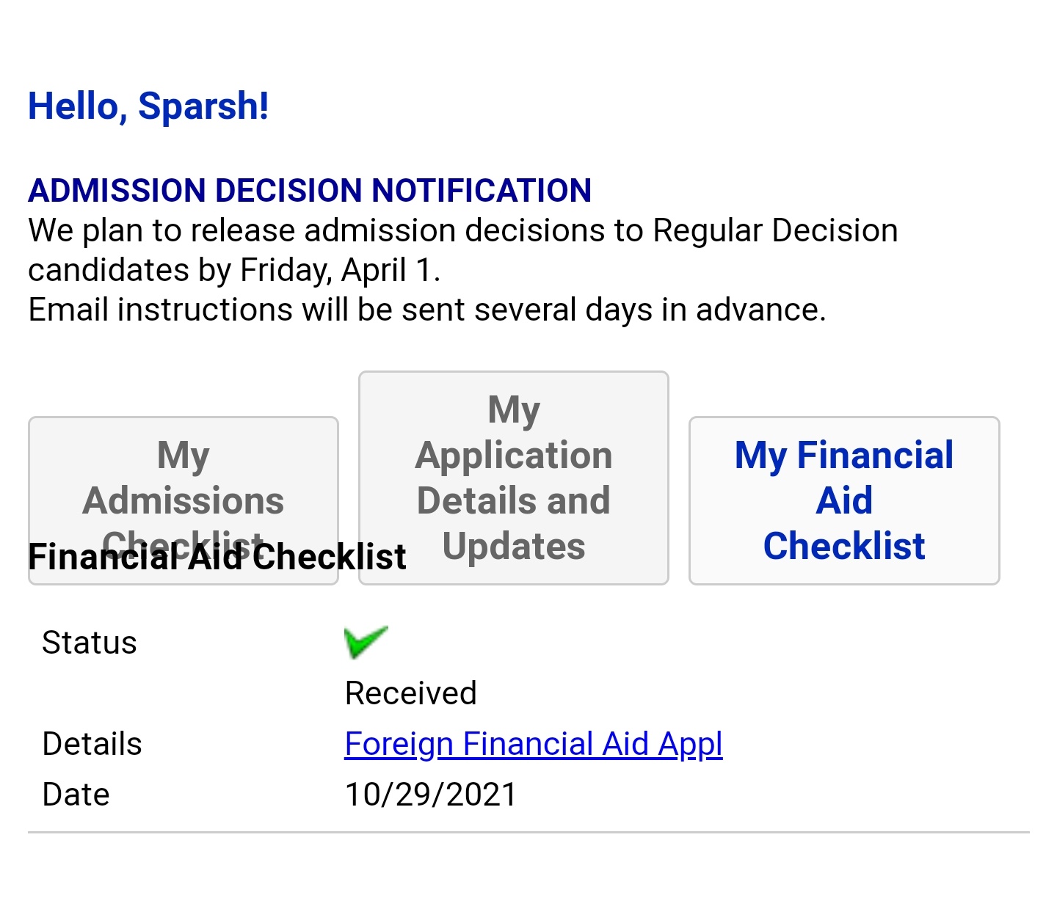Image resolution: width=1057 pixels, height=920 pixels.
Task: Click the horizontal divider below the Date row
Action: (528, 832)
